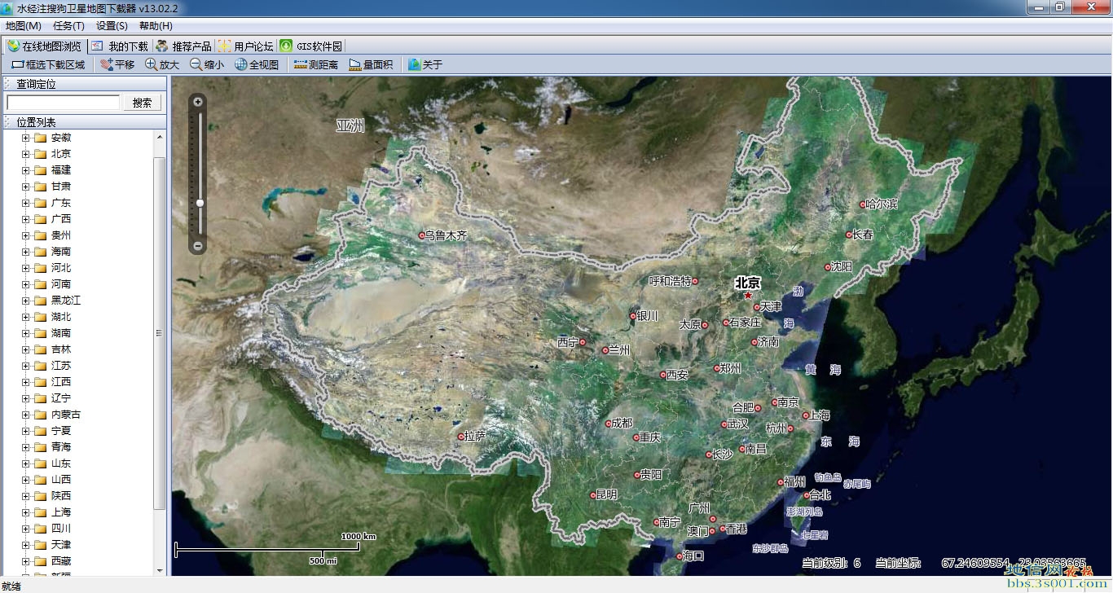The image size is (1113, 593).
Task: Select 宁夏 in the location list
Action: tap(61, 431)
